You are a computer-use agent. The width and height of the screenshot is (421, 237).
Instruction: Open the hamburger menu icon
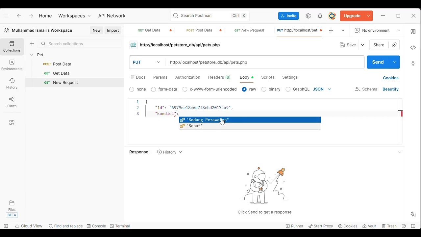(6, 16)
